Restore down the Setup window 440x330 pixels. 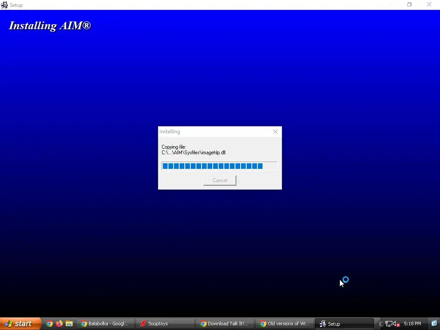(409, 4)
